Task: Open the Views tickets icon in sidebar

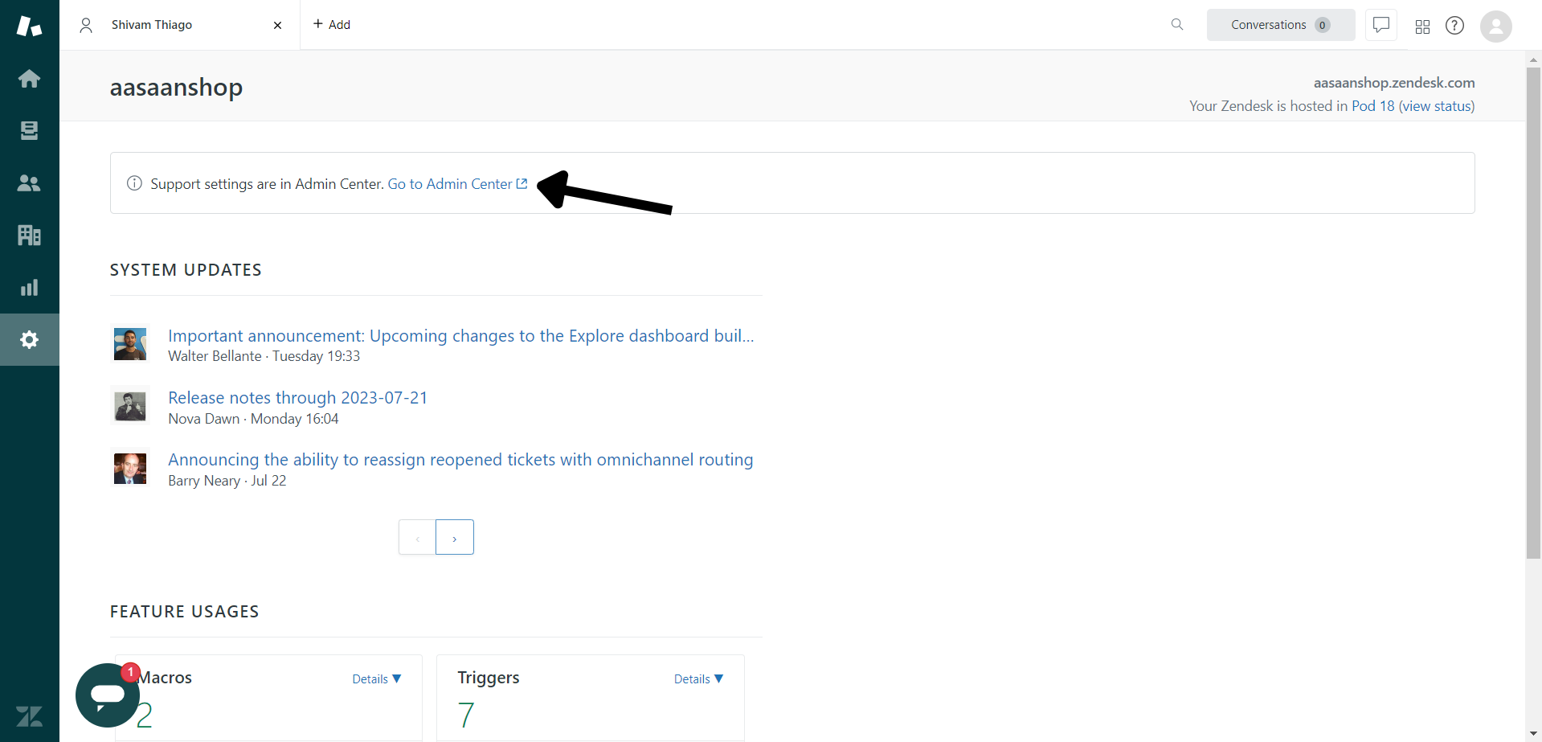Action: [29, 130]
